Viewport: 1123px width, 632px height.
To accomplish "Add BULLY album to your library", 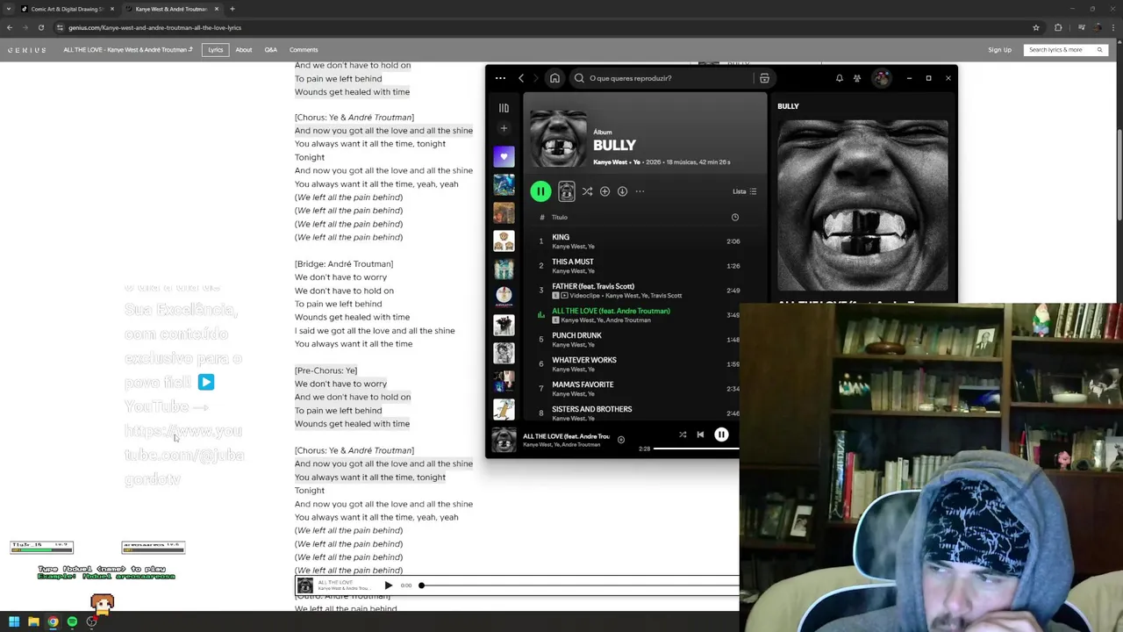I will pyautogui.click(x=604, y=191).
